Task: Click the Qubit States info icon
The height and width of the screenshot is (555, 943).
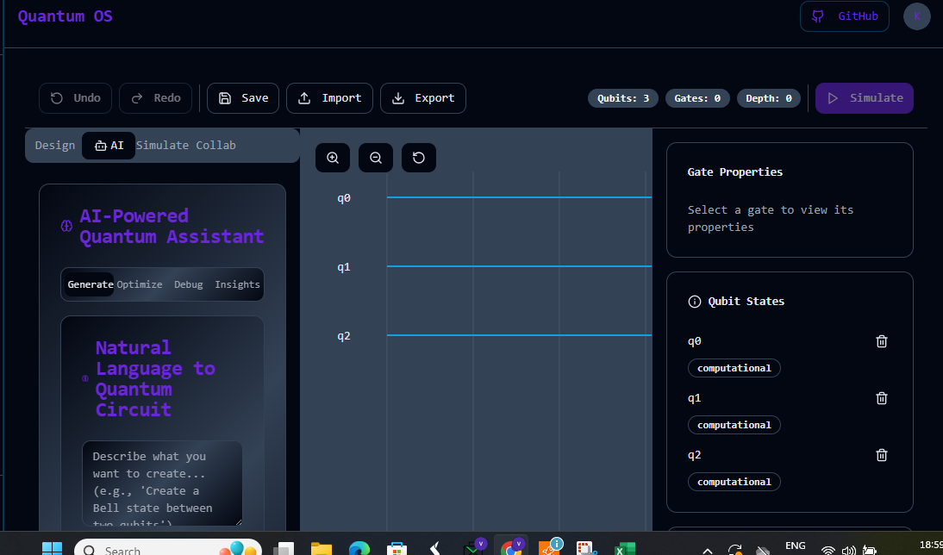Action: pos(694,302)
